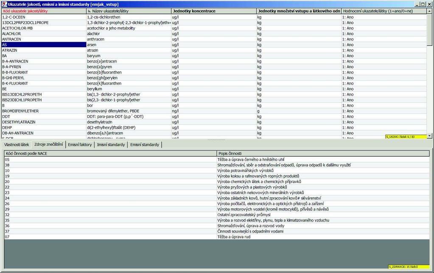Screen dimensions: 434x273
Task: Sort by Kód ukazatele jakosti/látky column header
Action: point(44,11)
